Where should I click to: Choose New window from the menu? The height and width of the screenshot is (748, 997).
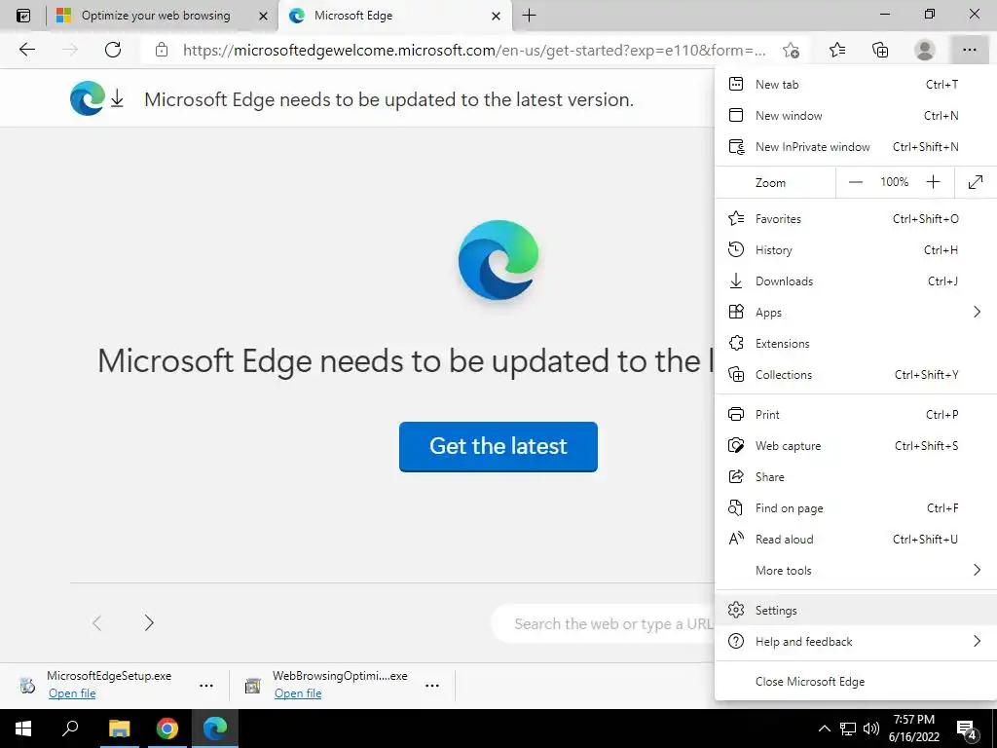(x=856, y=115)
